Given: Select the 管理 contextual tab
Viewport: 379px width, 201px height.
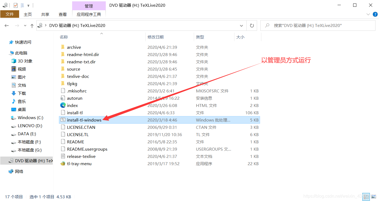Looking at the screenshot, I should click(x=89, y=6).
